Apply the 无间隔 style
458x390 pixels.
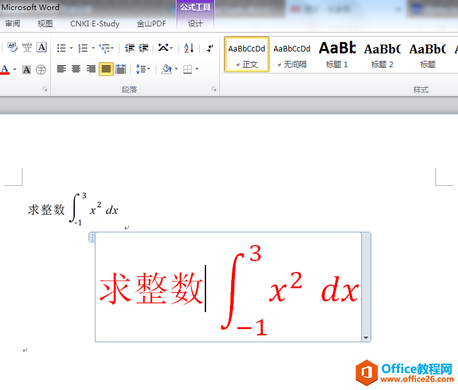(x=292, y=54)
